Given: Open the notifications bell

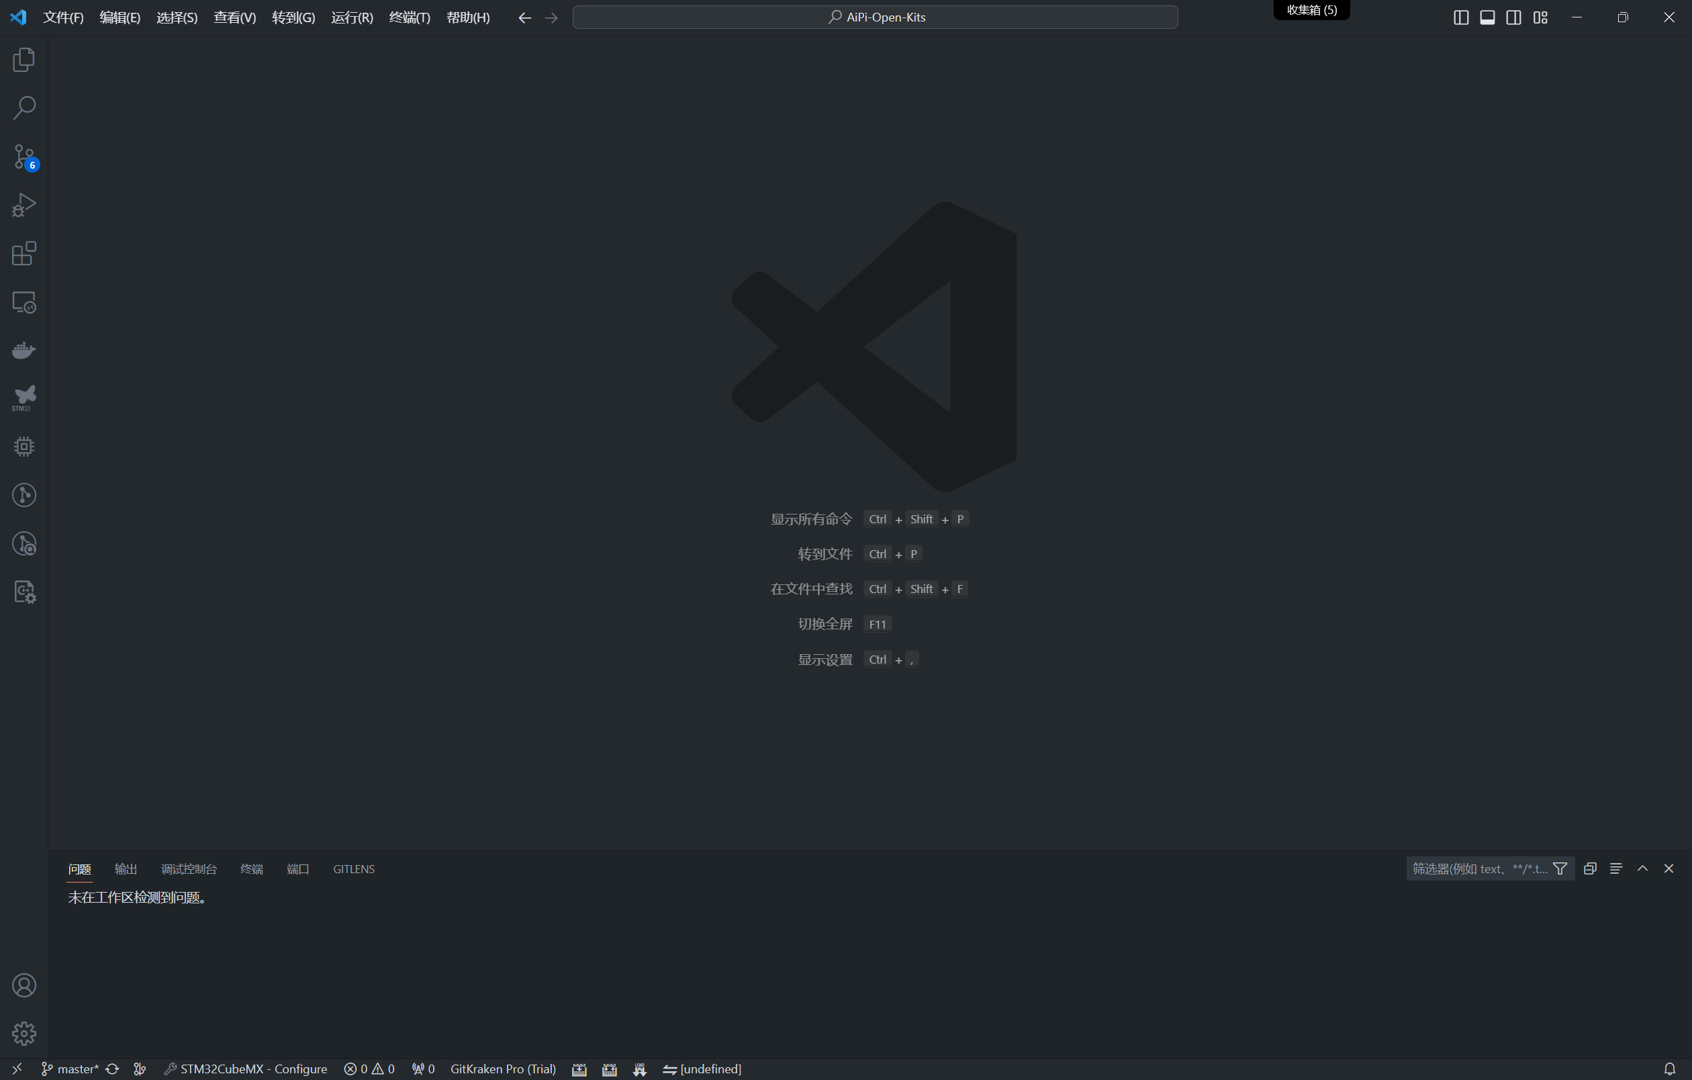Looking at the screenshot, I should coord(1671,1069).
